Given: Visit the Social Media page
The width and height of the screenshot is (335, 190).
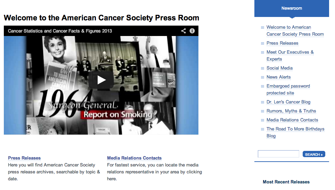Looking at the screenshot, I should tap(279, 68).
